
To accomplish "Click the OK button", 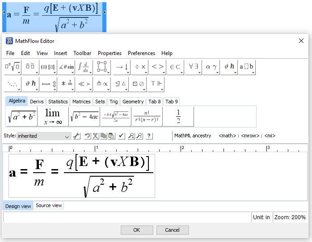I will tap(137, 230).
